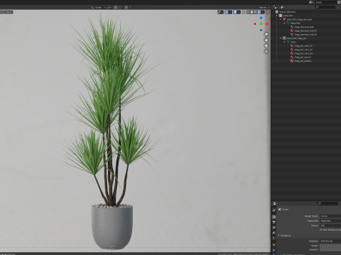Image resolution: width=341 pixels, height=255 pixels.
Task: Open the overlays settings dropdown arrow
Action: click(239, 12)
